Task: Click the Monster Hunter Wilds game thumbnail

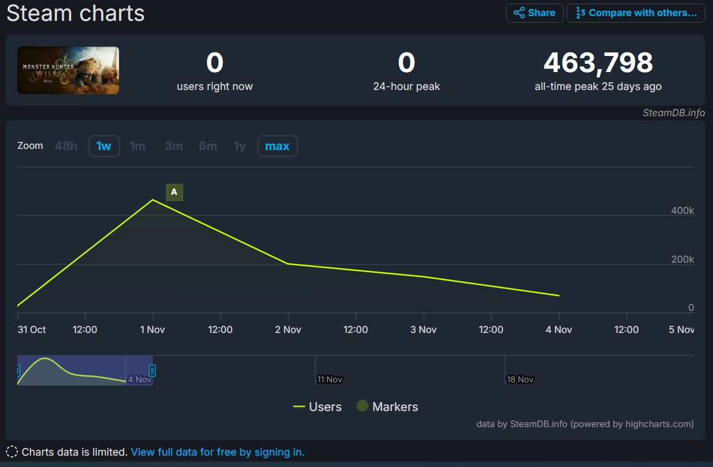Action: [x=68, y=70]
